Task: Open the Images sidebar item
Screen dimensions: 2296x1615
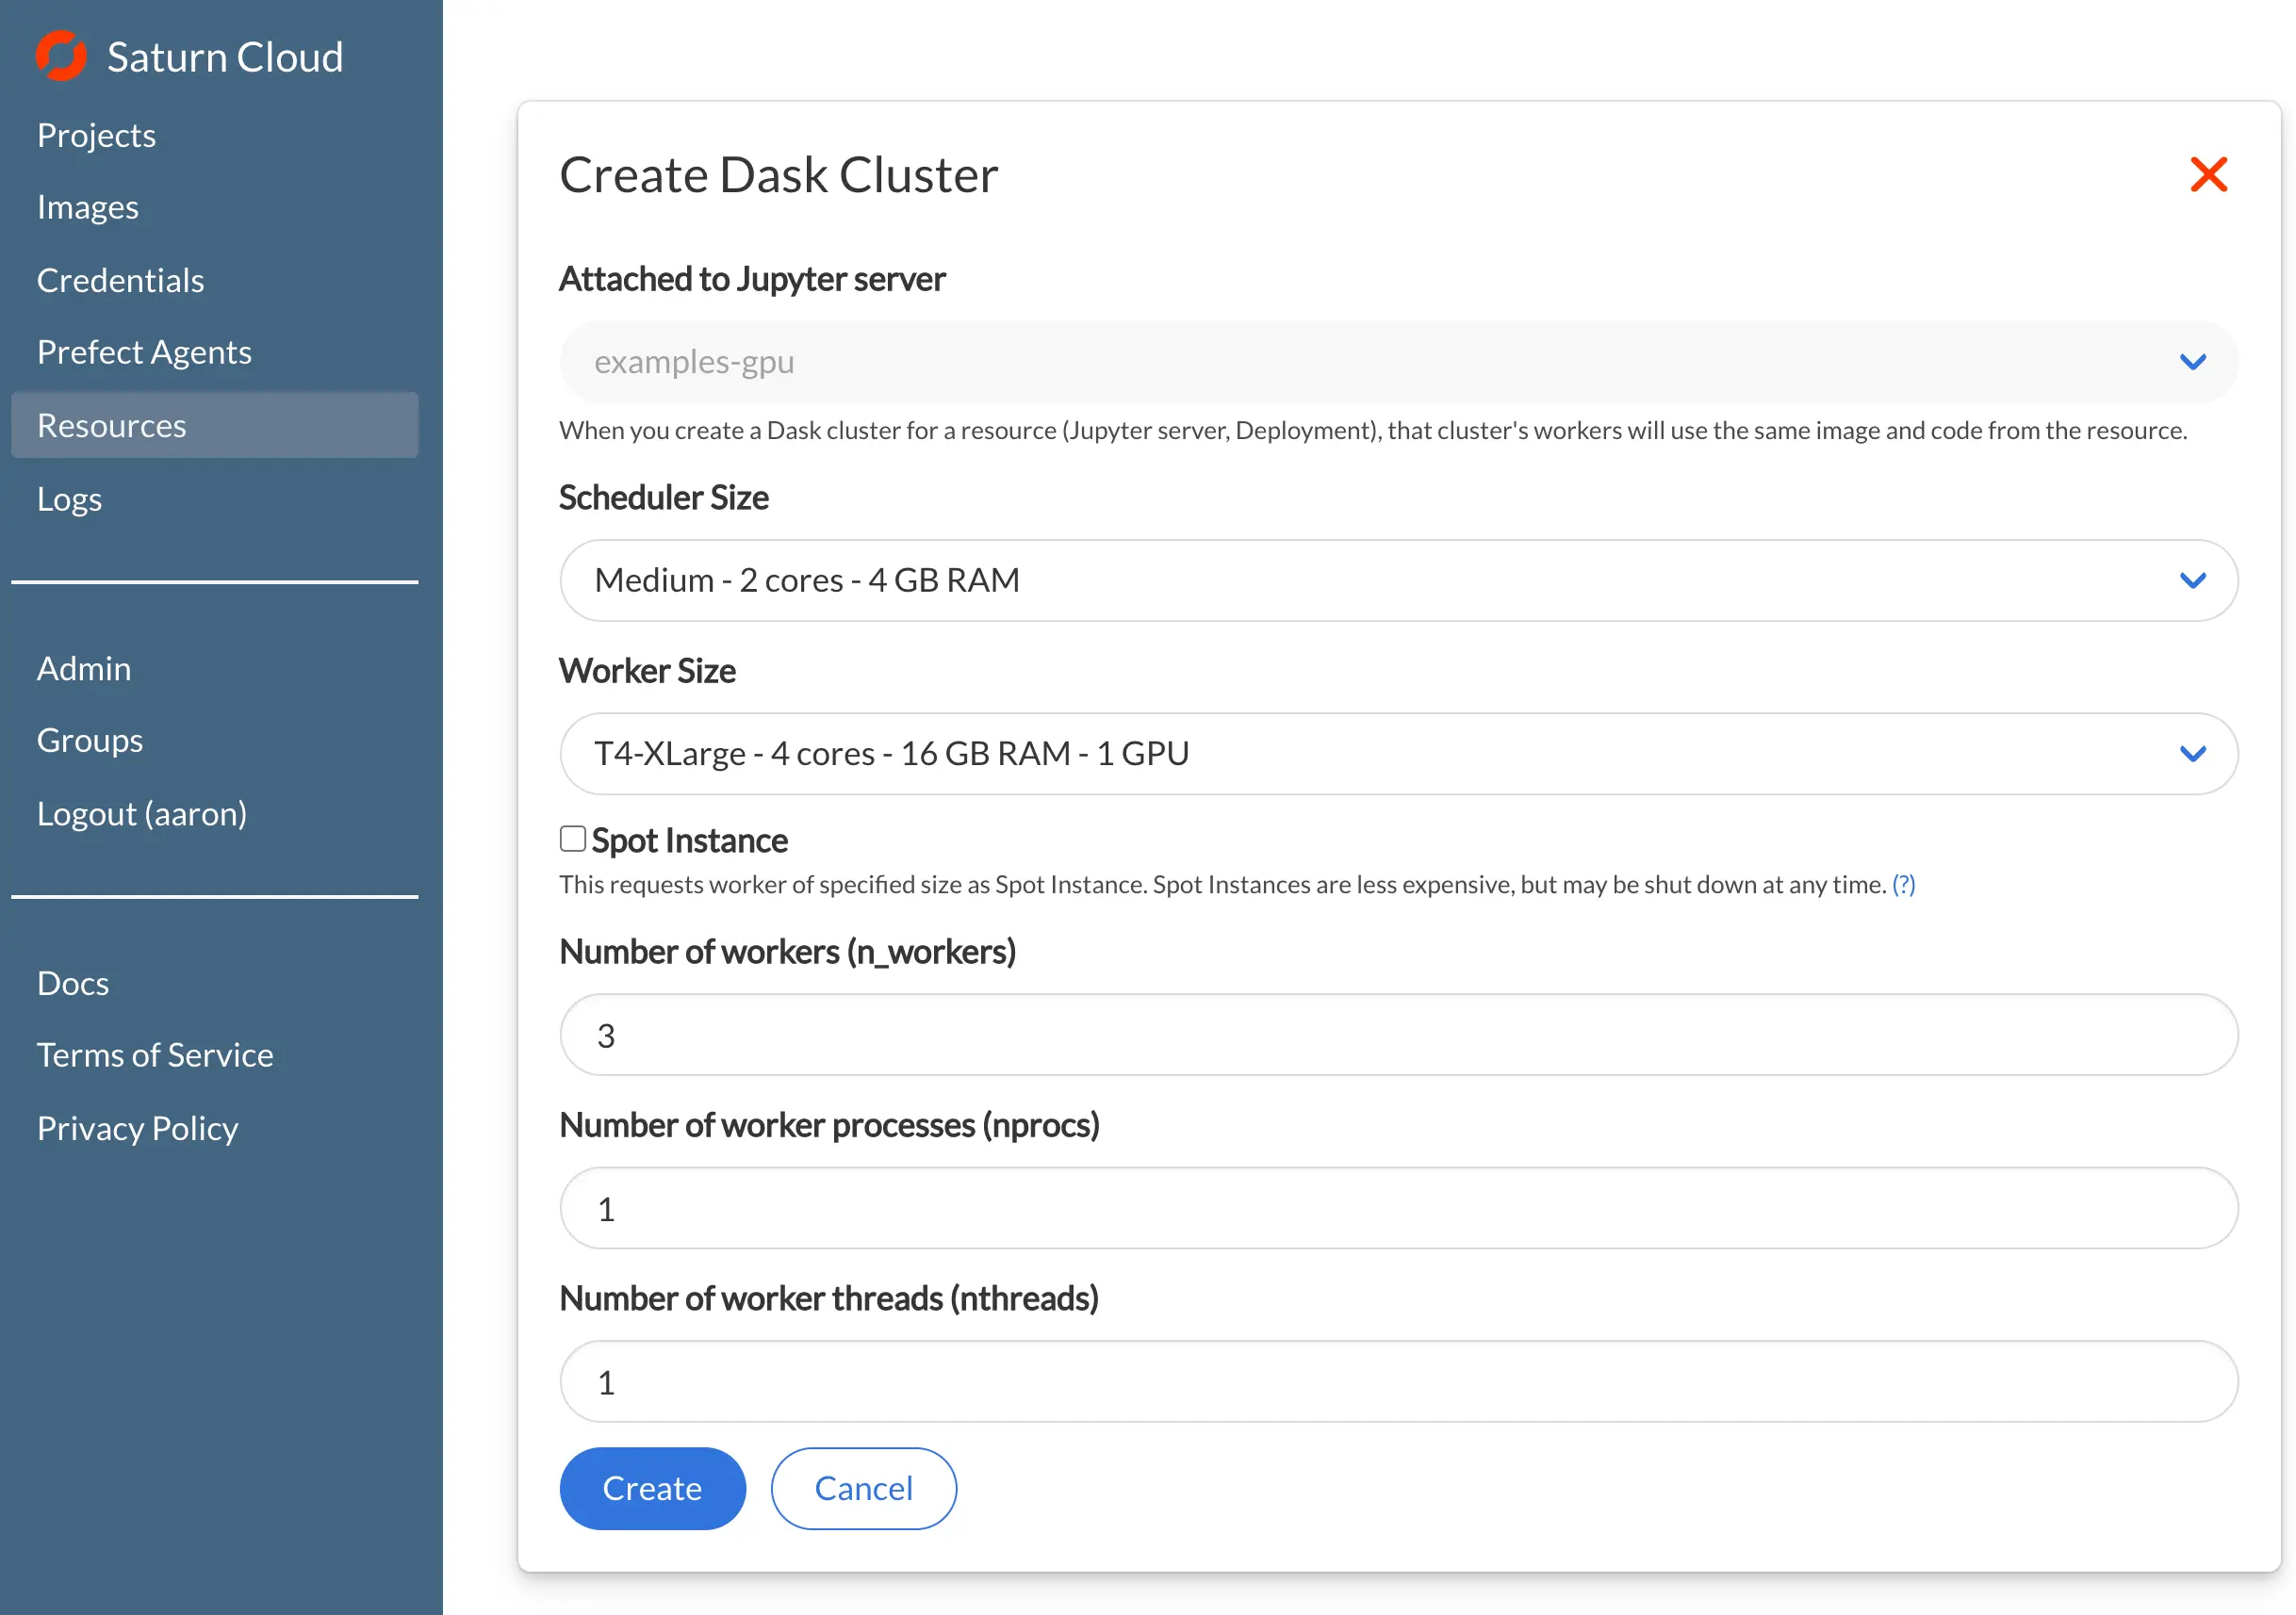Action: click(x=87, y=207)
